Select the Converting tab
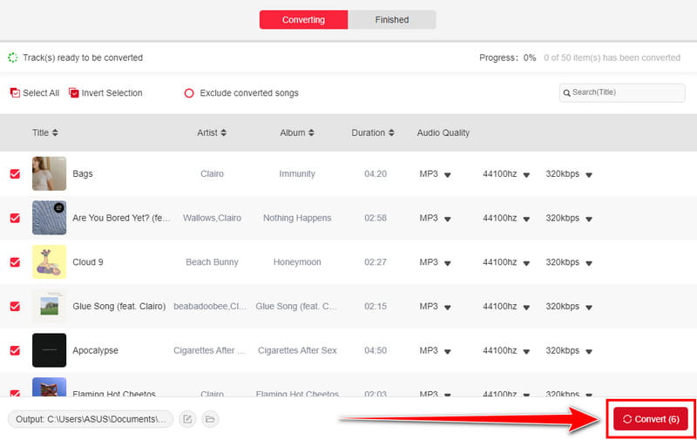Screen dimensions: 697x440 click(303, 20)
